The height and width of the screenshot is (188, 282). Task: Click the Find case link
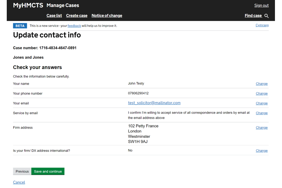coord(253,16)
